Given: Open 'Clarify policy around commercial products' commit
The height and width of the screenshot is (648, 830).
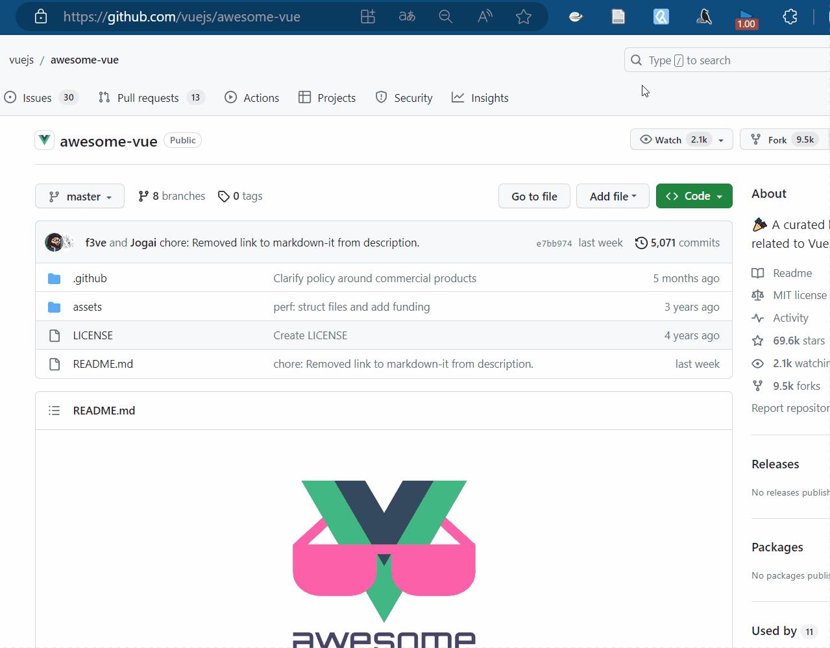Looking at the screenshot, I should (x=374, y=278).
